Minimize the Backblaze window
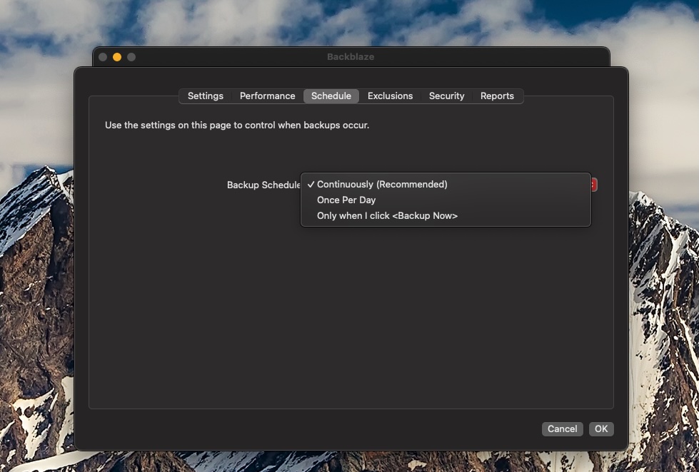Image resolution: width=699 pixels, height=472 pixels. pyautogui.click(x=116, y=56)
